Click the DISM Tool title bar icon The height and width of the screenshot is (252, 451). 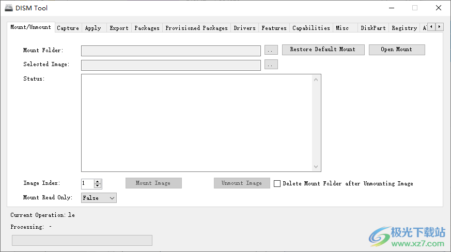coord(9,8)
